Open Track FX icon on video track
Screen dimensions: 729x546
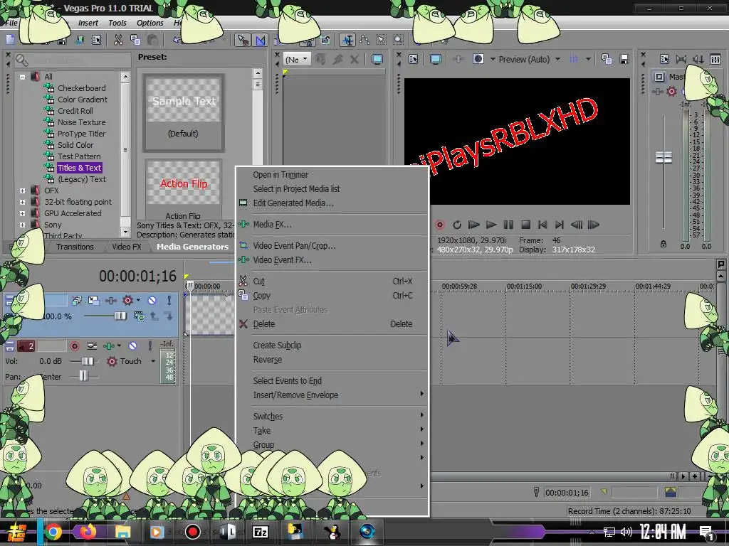click(110, 301)
